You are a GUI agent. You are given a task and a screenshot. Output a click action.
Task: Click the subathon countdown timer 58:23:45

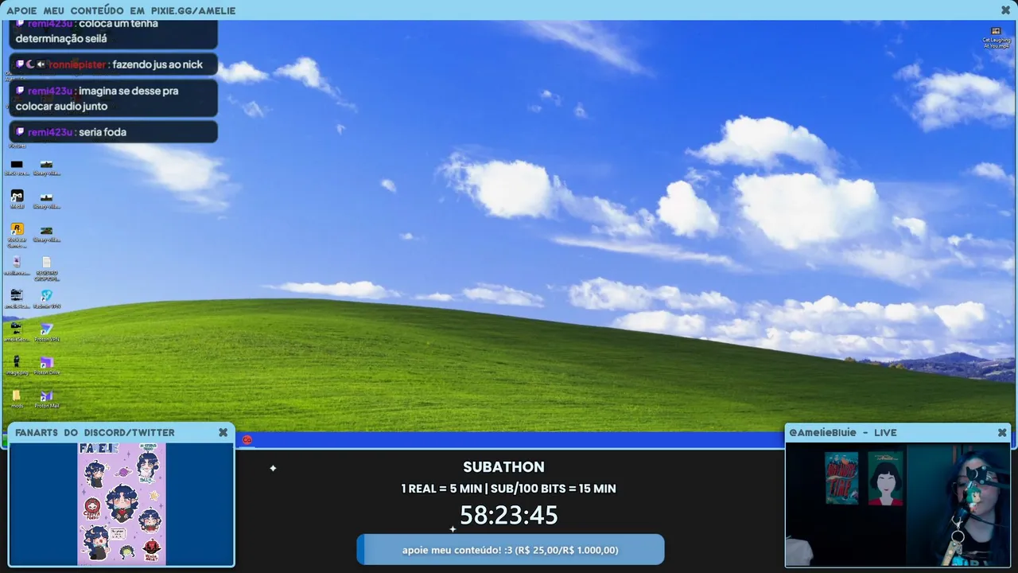click(x=509, y=516)
